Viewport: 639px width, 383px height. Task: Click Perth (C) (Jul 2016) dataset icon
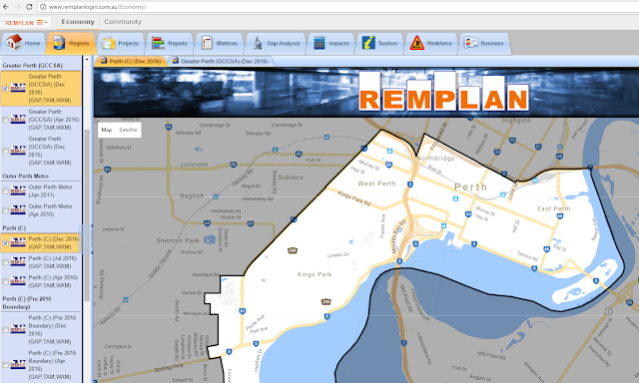(x=18, y=261)
